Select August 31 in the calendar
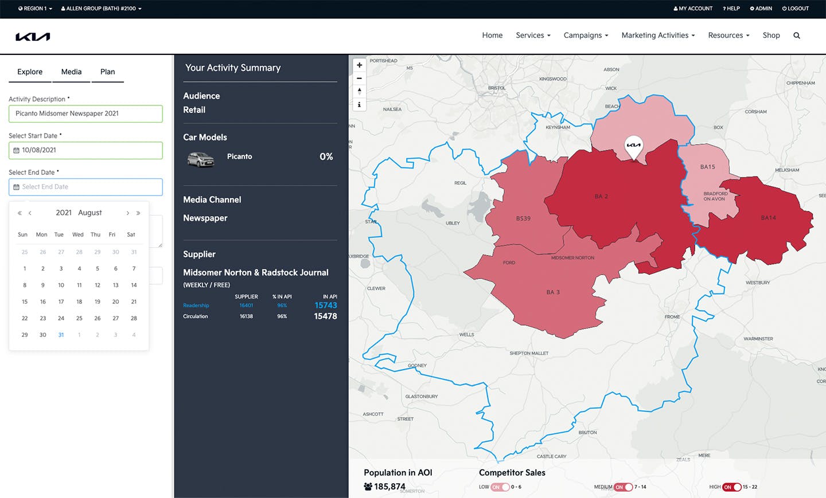 (61, 335)
